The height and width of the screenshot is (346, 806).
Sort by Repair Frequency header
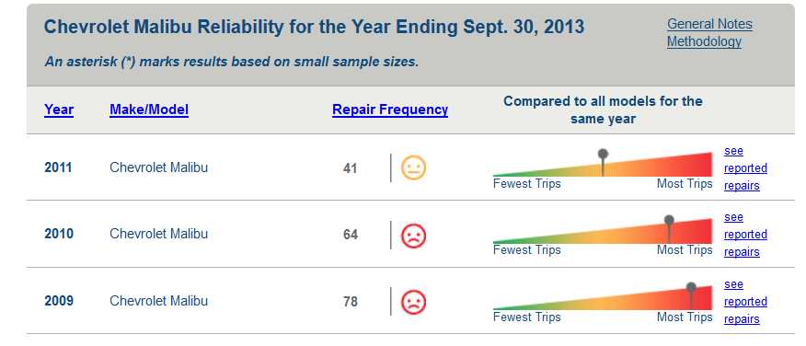pos(390,110)
